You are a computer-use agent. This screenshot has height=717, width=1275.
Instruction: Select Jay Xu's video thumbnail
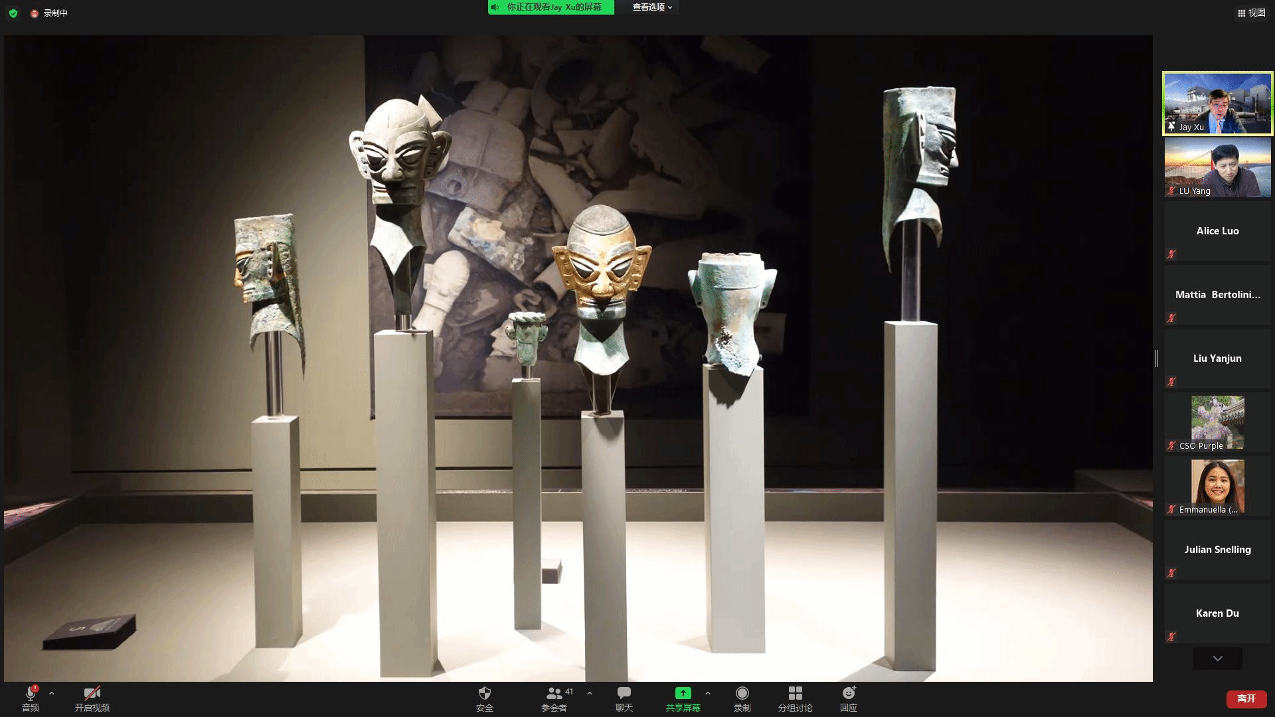click(x=1217, y=104)
